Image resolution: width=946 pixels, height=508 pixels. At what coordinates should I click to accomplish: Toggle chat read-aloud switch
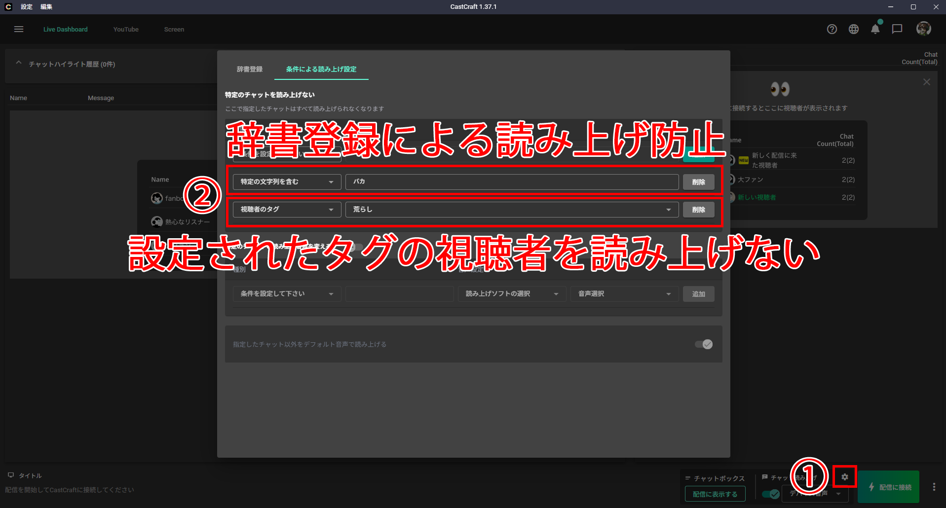pos(771,494)
